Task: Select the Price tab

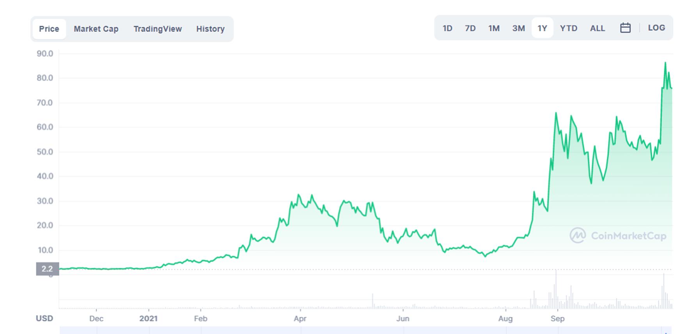Action: (x=49, y=29)
